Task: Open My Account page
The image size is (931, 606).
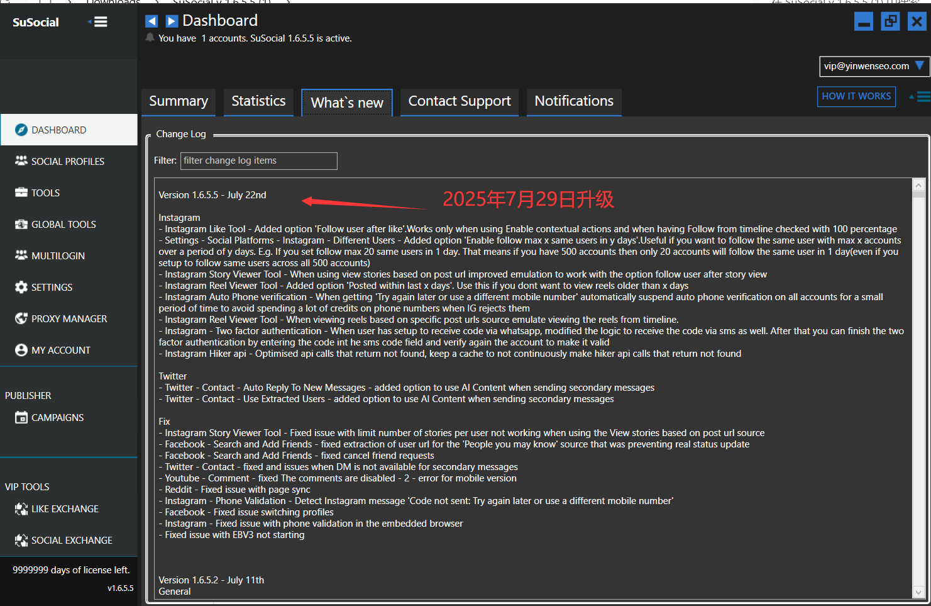Action: [x=69, y=350]
